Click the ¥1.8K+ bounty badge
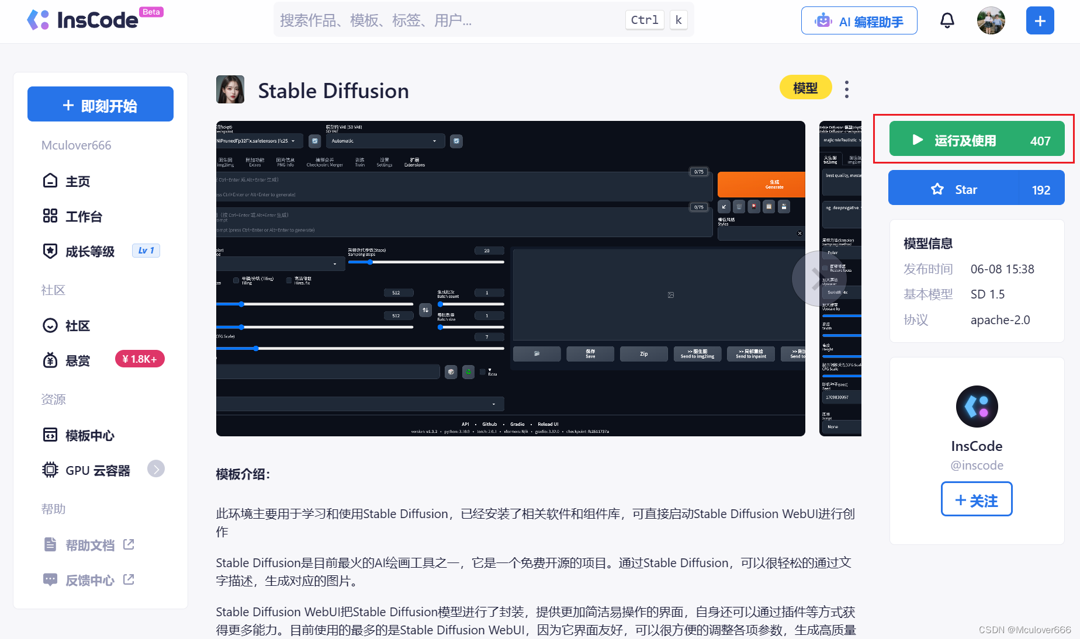1080x639 pixels. click(x=140, y=359)
